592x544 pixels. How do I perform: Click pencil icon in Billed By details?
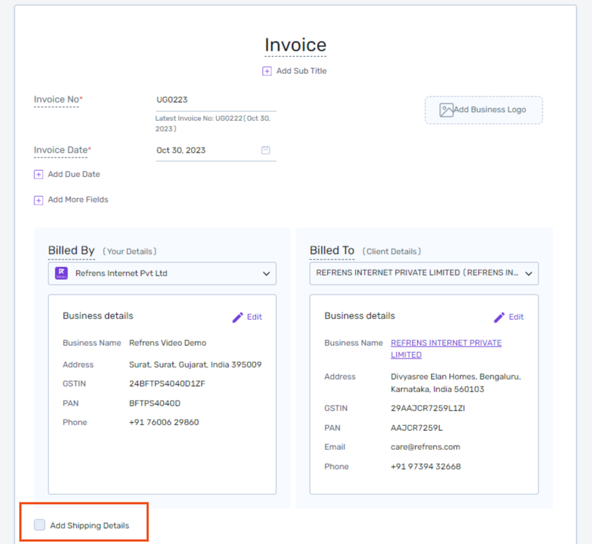[x=238, y=318]
